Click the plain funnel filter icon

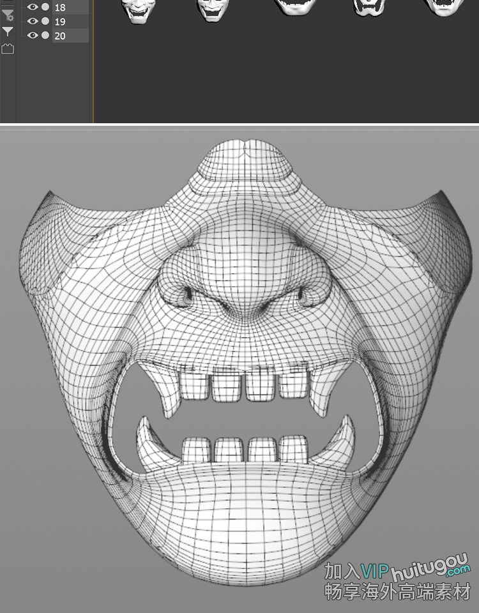click(x=8, y=31)
